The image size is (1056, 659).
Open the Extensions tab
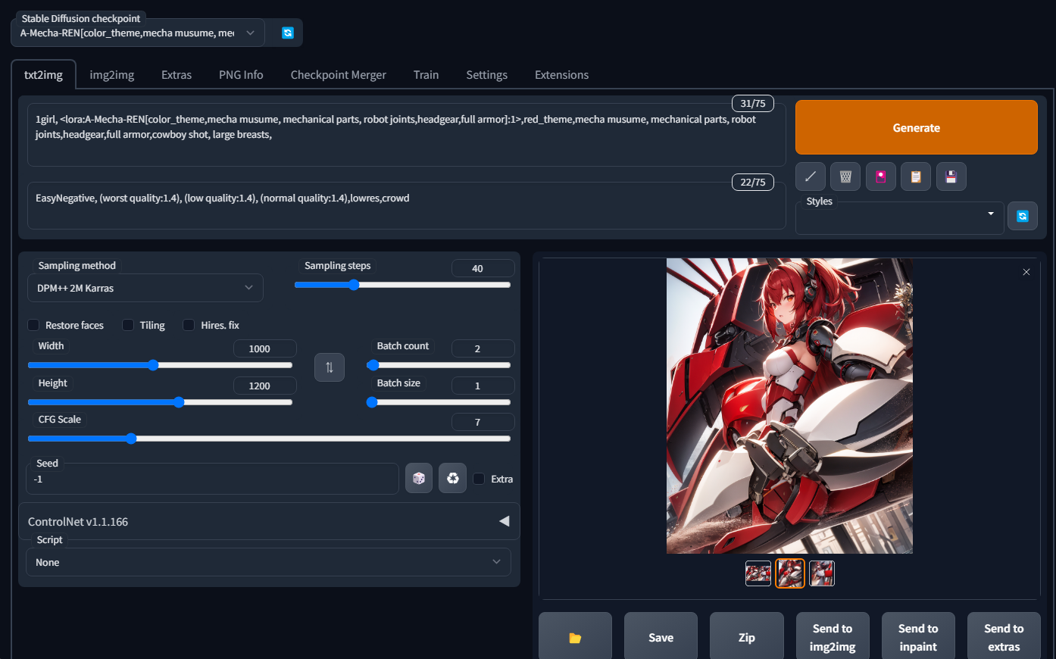tap(561, 75)
